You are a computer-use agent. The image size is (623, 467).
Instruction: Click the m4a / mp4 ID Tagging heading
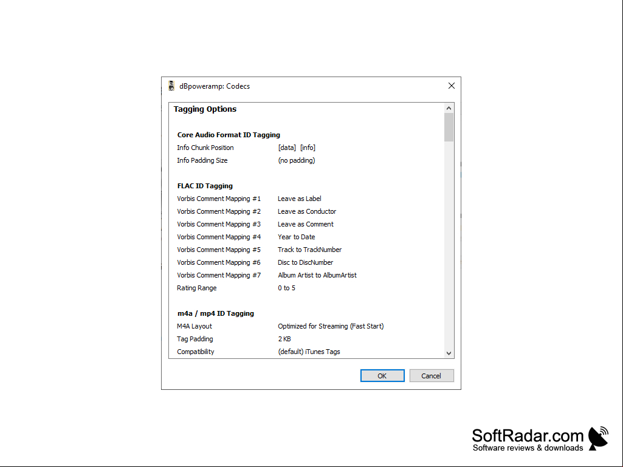coord(215,313)
